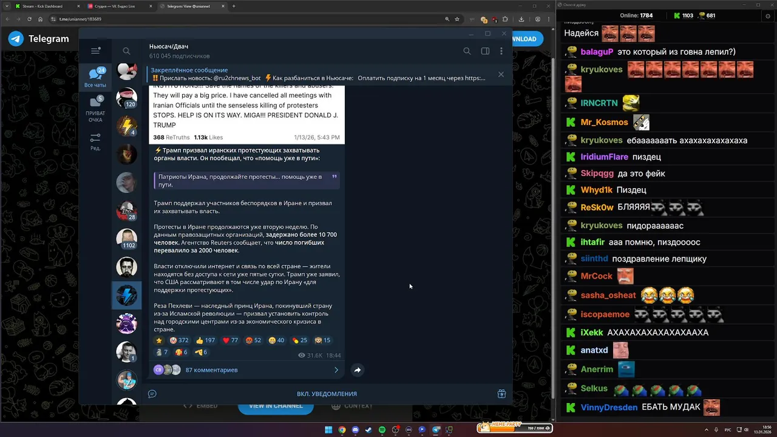The image size is (777, 437).
Task: Open lightning avatar chat with 4 unread
Action: tap(127, 126)
